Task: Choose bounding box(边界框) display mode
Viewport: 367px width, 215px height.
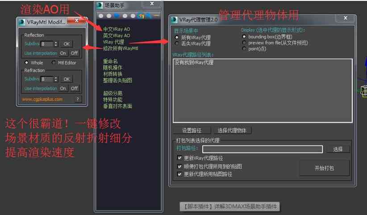Action: [x=244, y=37]
